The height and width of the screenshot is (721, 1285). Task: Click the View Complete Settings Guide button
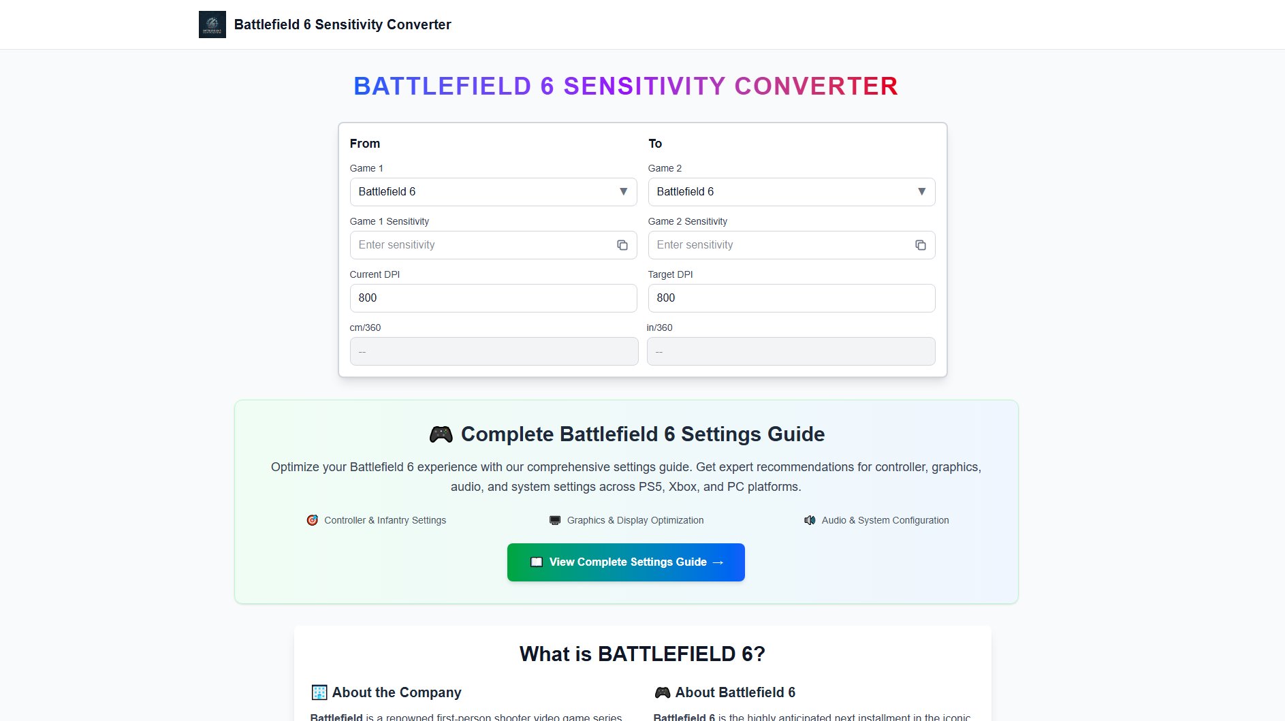click(626, 562)
